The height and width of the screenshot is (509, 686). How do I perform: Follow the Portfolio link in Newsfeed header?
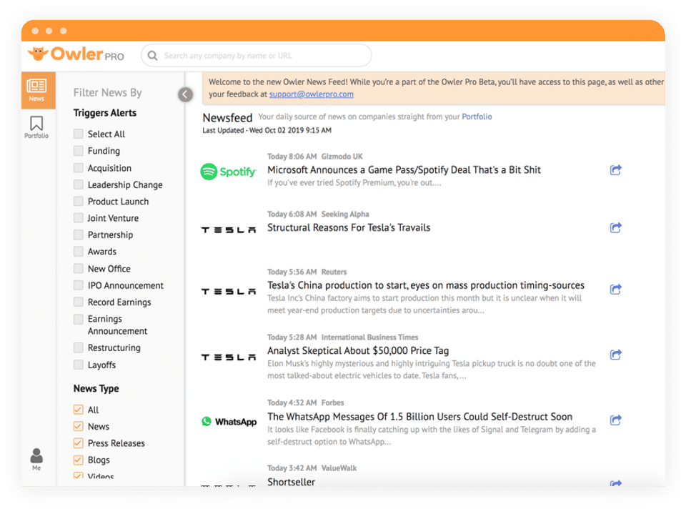click(x=477, y=117)
